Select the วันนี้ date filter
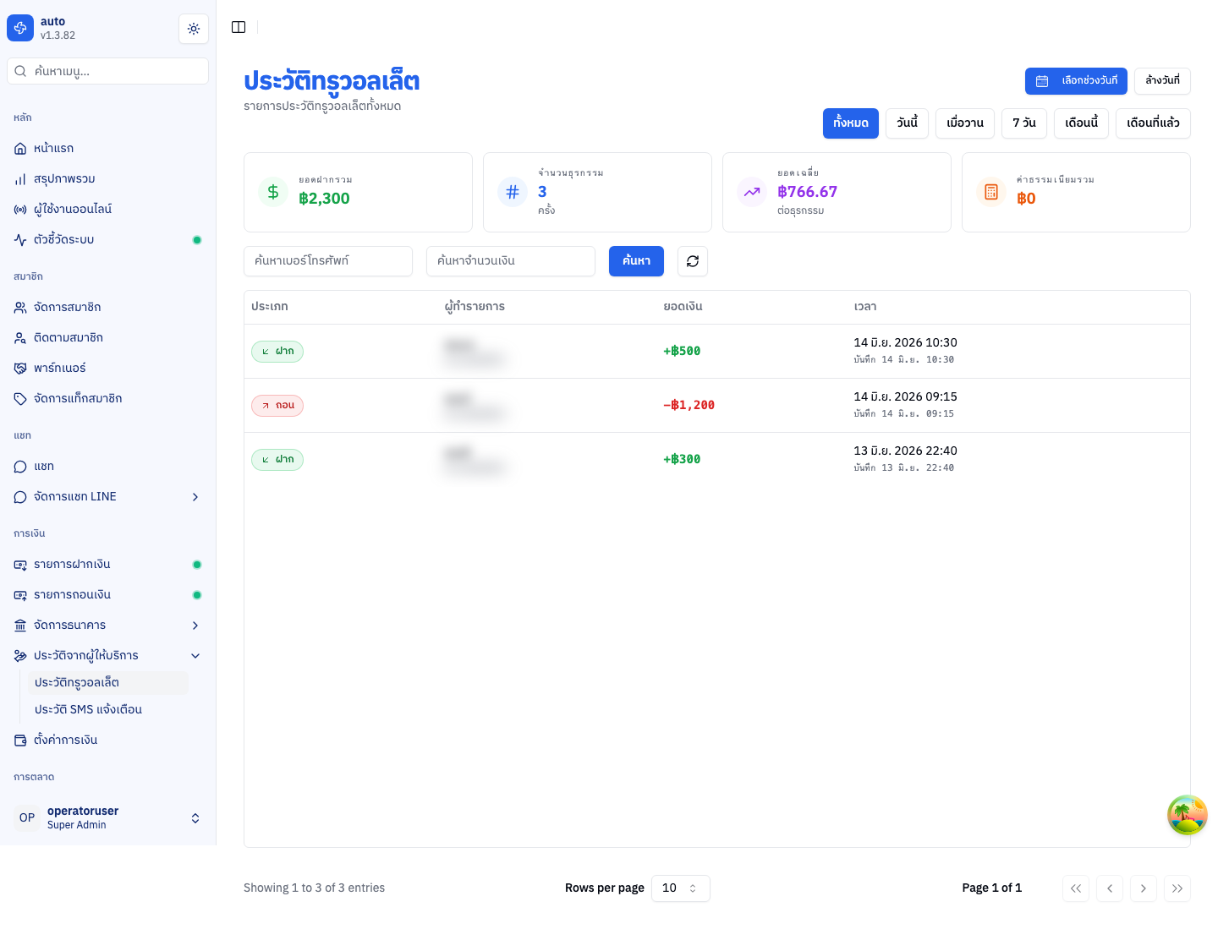1218x929 pixels. pos(908,123)
